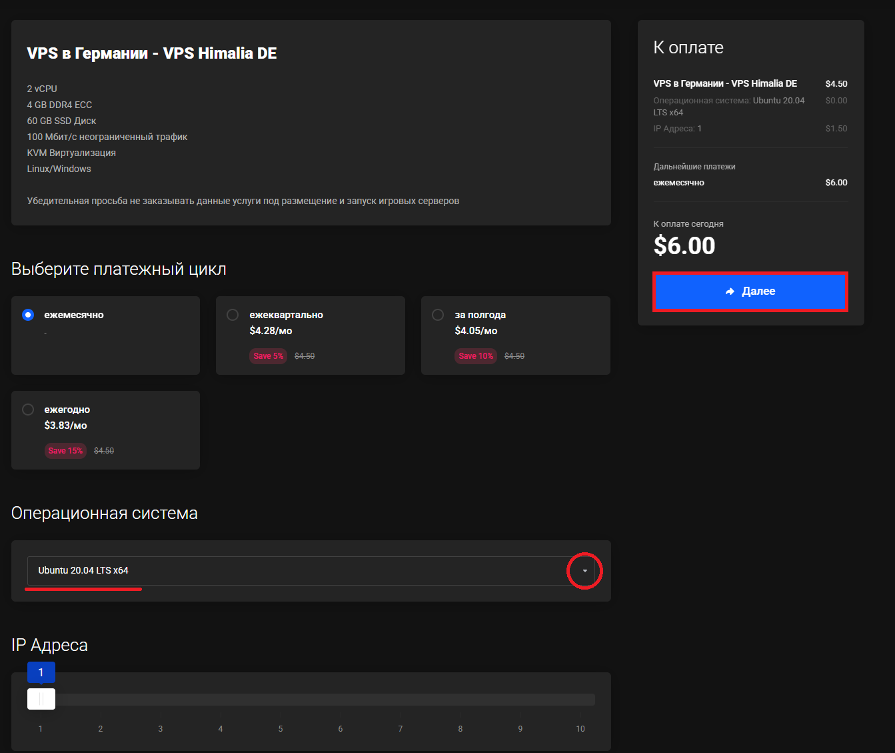The width and height of the screenshot is (895, 753).
Task: Click the arrow icon in Далее button
Action: tap(730, 291)
